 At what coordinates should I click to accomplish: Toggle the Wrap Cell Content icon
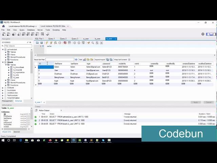(129, 60)
